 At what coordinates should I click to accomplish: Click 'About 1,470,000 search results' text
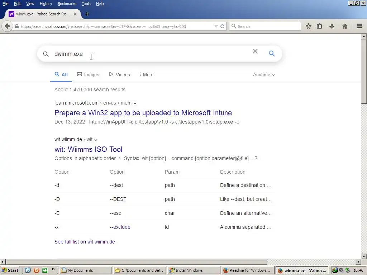click(90, 90)
